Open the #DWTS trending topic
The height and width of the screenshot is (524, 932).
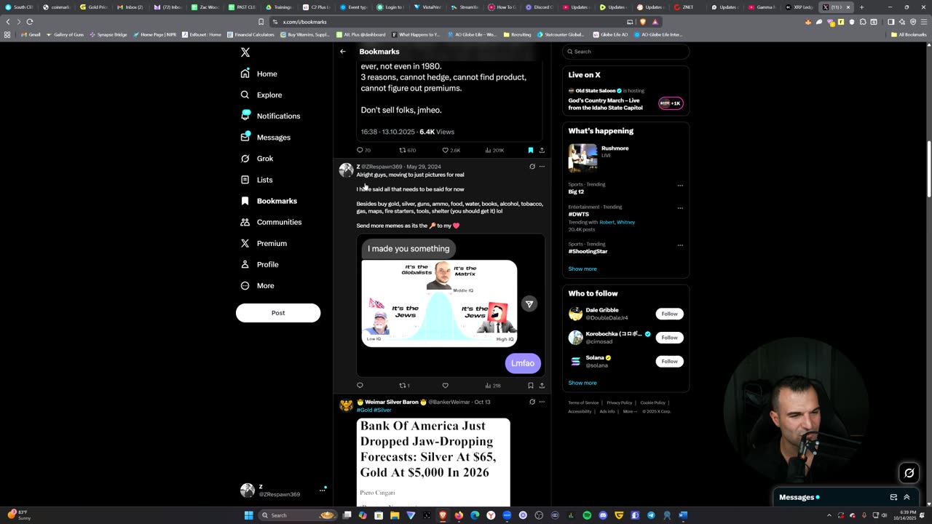point(579,214)
